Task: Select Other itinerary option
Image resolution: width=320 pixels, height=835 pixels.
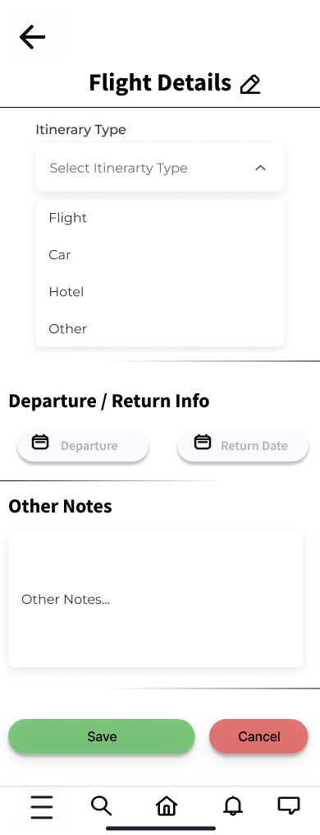Action: [x=160, y=328]
